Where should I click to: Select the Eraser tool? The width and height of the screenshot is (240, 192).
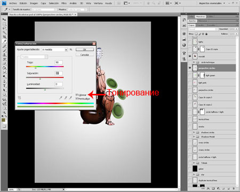click(4, 63)
